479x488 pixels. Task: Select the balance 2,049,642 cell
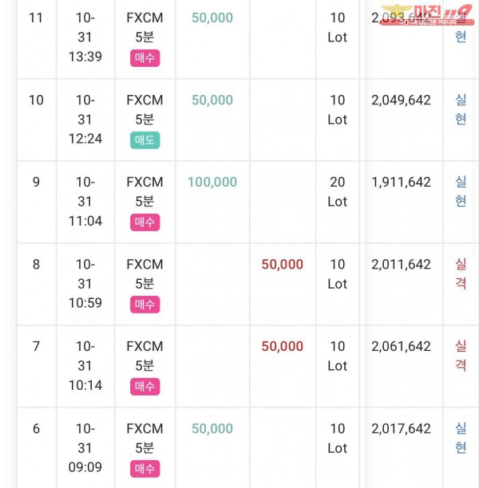tap(401, 100)
